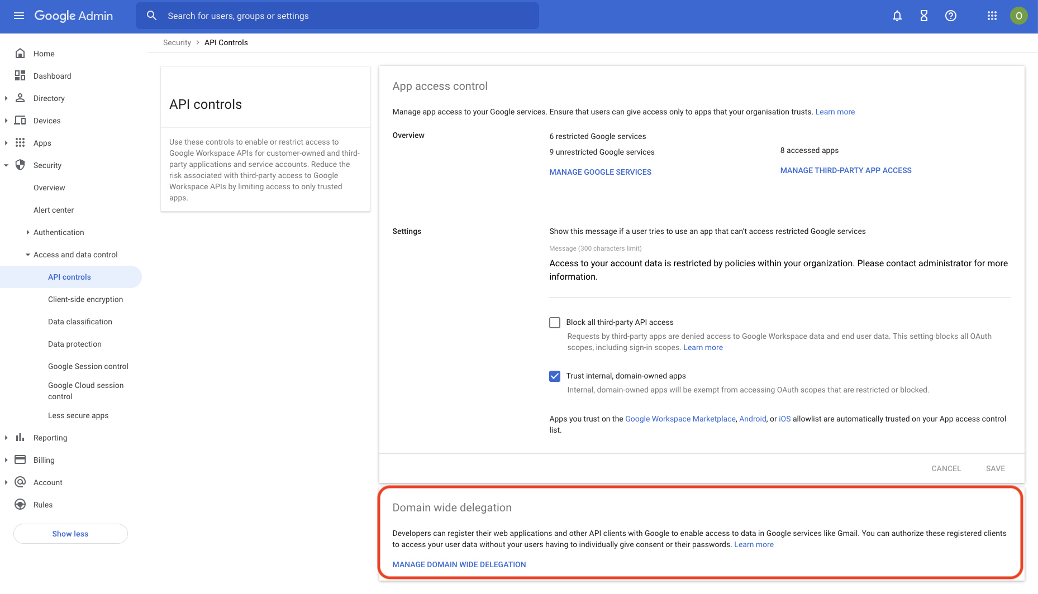Open Google Cloud session control item
The image size is (1038, 594).
click(86, 391)
